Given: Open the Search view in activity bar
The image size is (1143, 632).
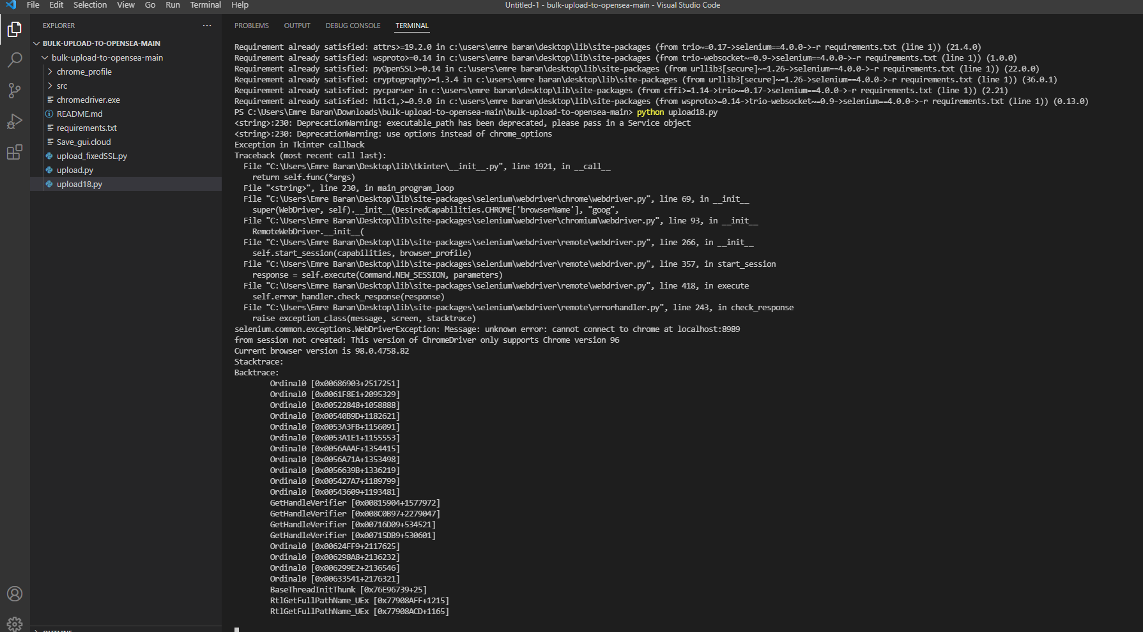Looking at the screenshot, I should pos(14,60).
